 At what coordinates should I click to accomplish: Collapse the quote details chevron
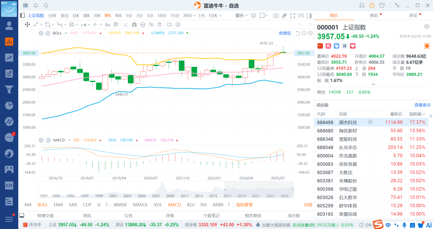coord(373,84)
